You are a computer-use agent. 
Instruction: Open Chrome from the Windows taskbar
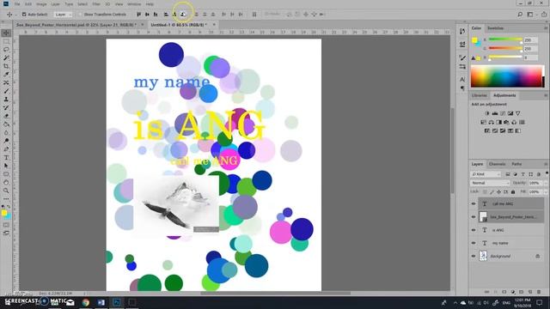click(x=86, y=302)
